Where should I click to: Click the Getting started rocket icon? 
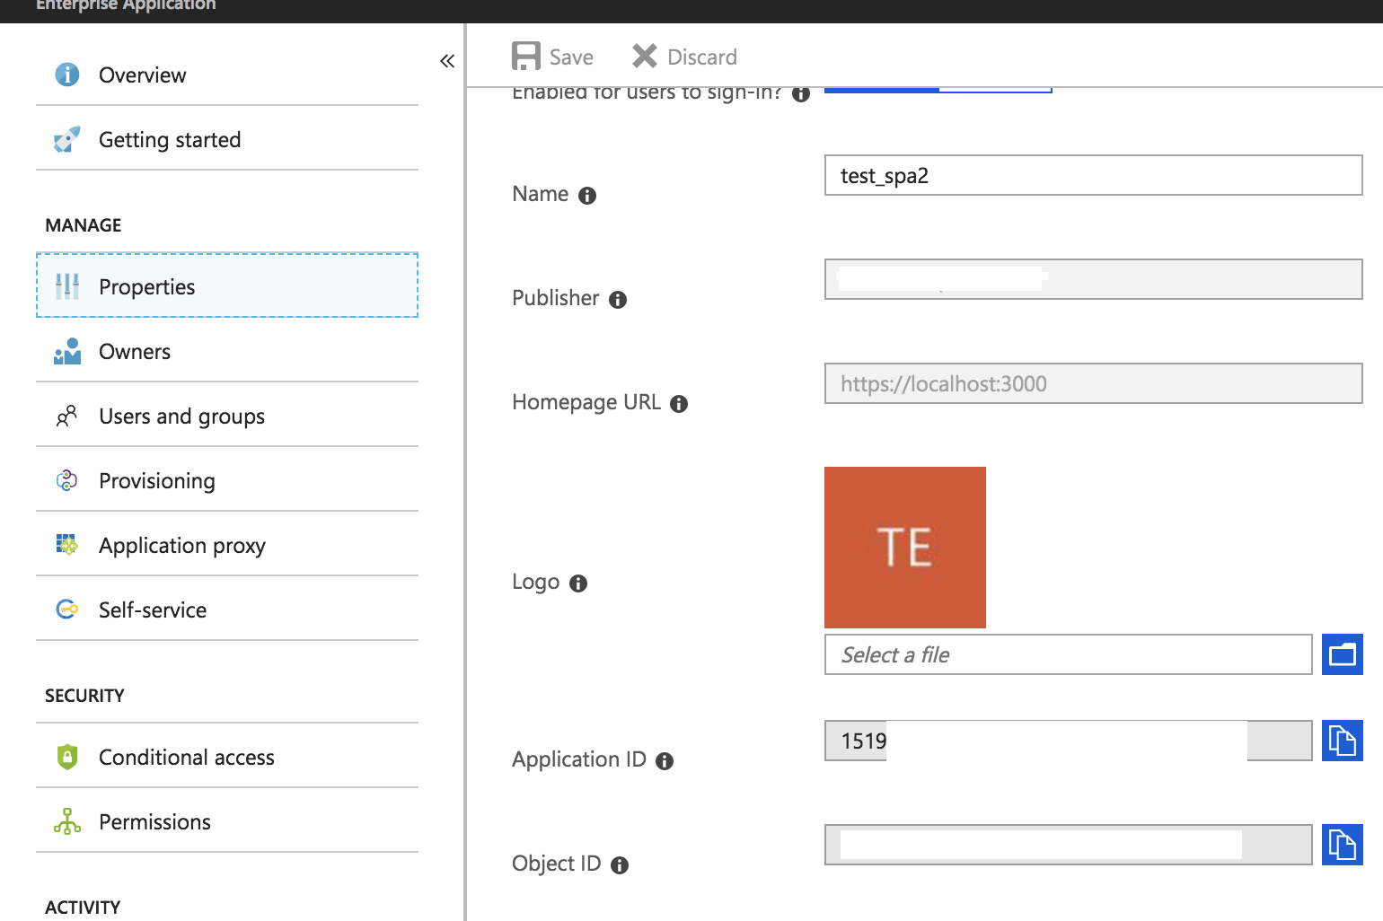click(67, 139)
